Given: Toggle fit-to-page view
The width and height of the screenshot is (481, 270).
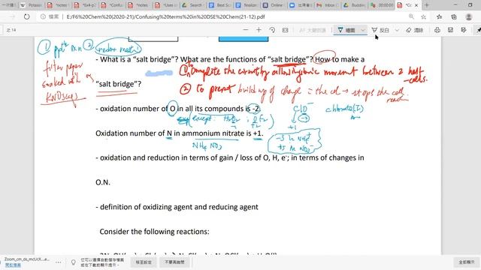Looking at the screenshot, I should (x=286, y=30).
